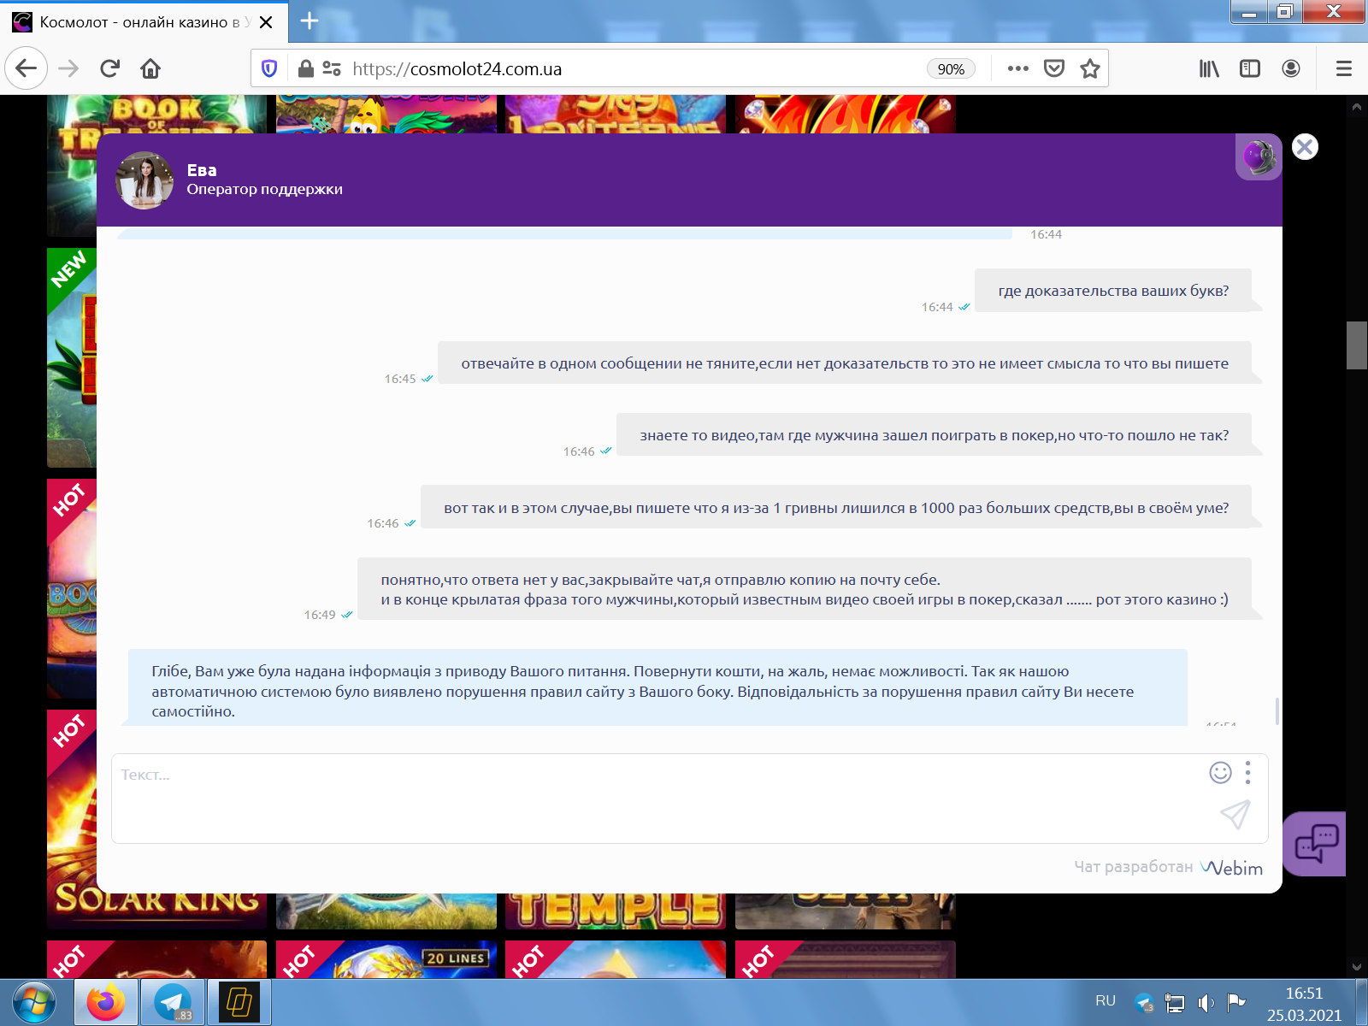Click the message 'где доказательства ваших букв?'
The image size is (1368, 1026).
pyautogui.click(x=1113, y=291)
